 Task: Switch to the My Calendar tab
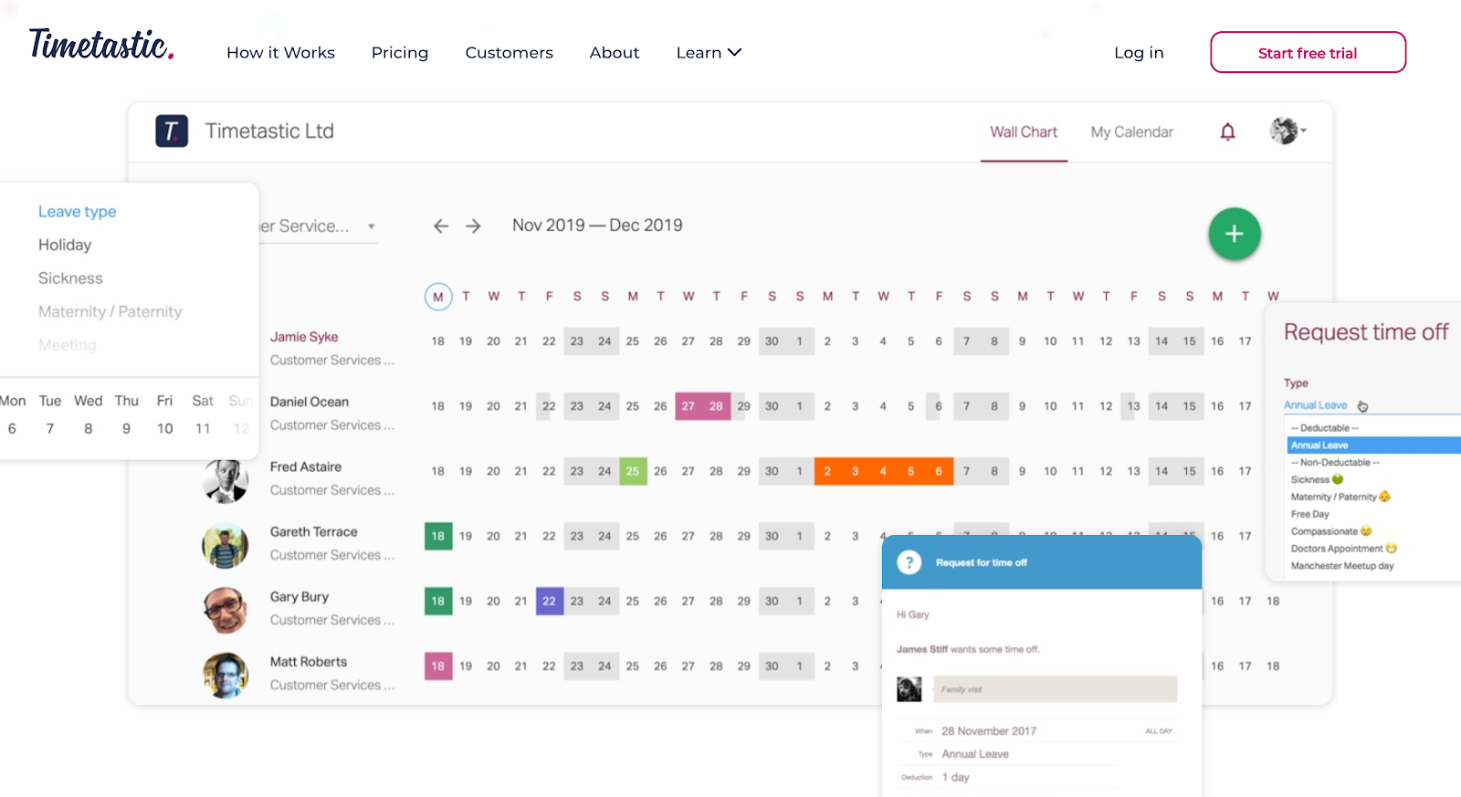pyautogui.click(x=1132, y=132)
